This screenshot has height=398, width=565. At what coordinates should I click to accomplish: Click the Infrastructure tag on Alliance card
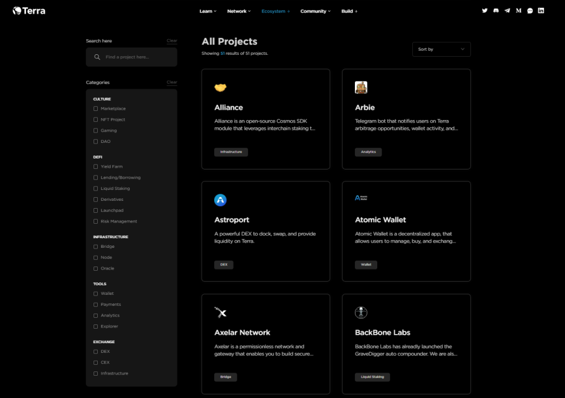click(x=231, y=152)
